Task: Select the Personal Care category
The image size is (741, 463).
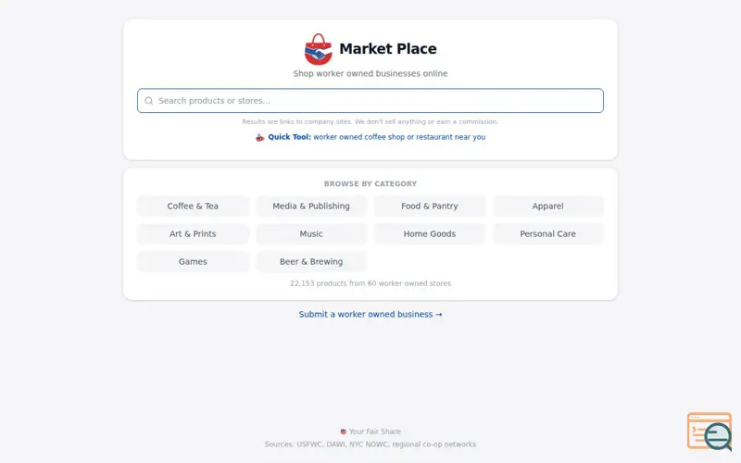Action: point(547,234)
